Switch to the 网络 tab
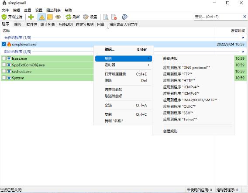 click(x=100, y=24)
